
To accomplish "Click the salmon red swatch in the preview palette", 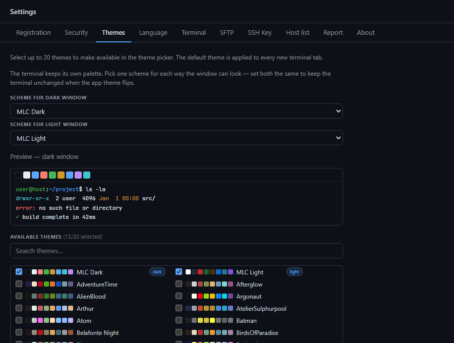I will tap(44, 175).
